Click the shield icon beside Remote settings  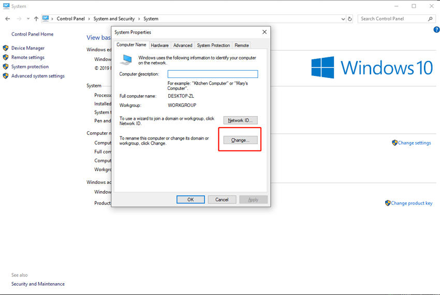click(x=6, y=57)
